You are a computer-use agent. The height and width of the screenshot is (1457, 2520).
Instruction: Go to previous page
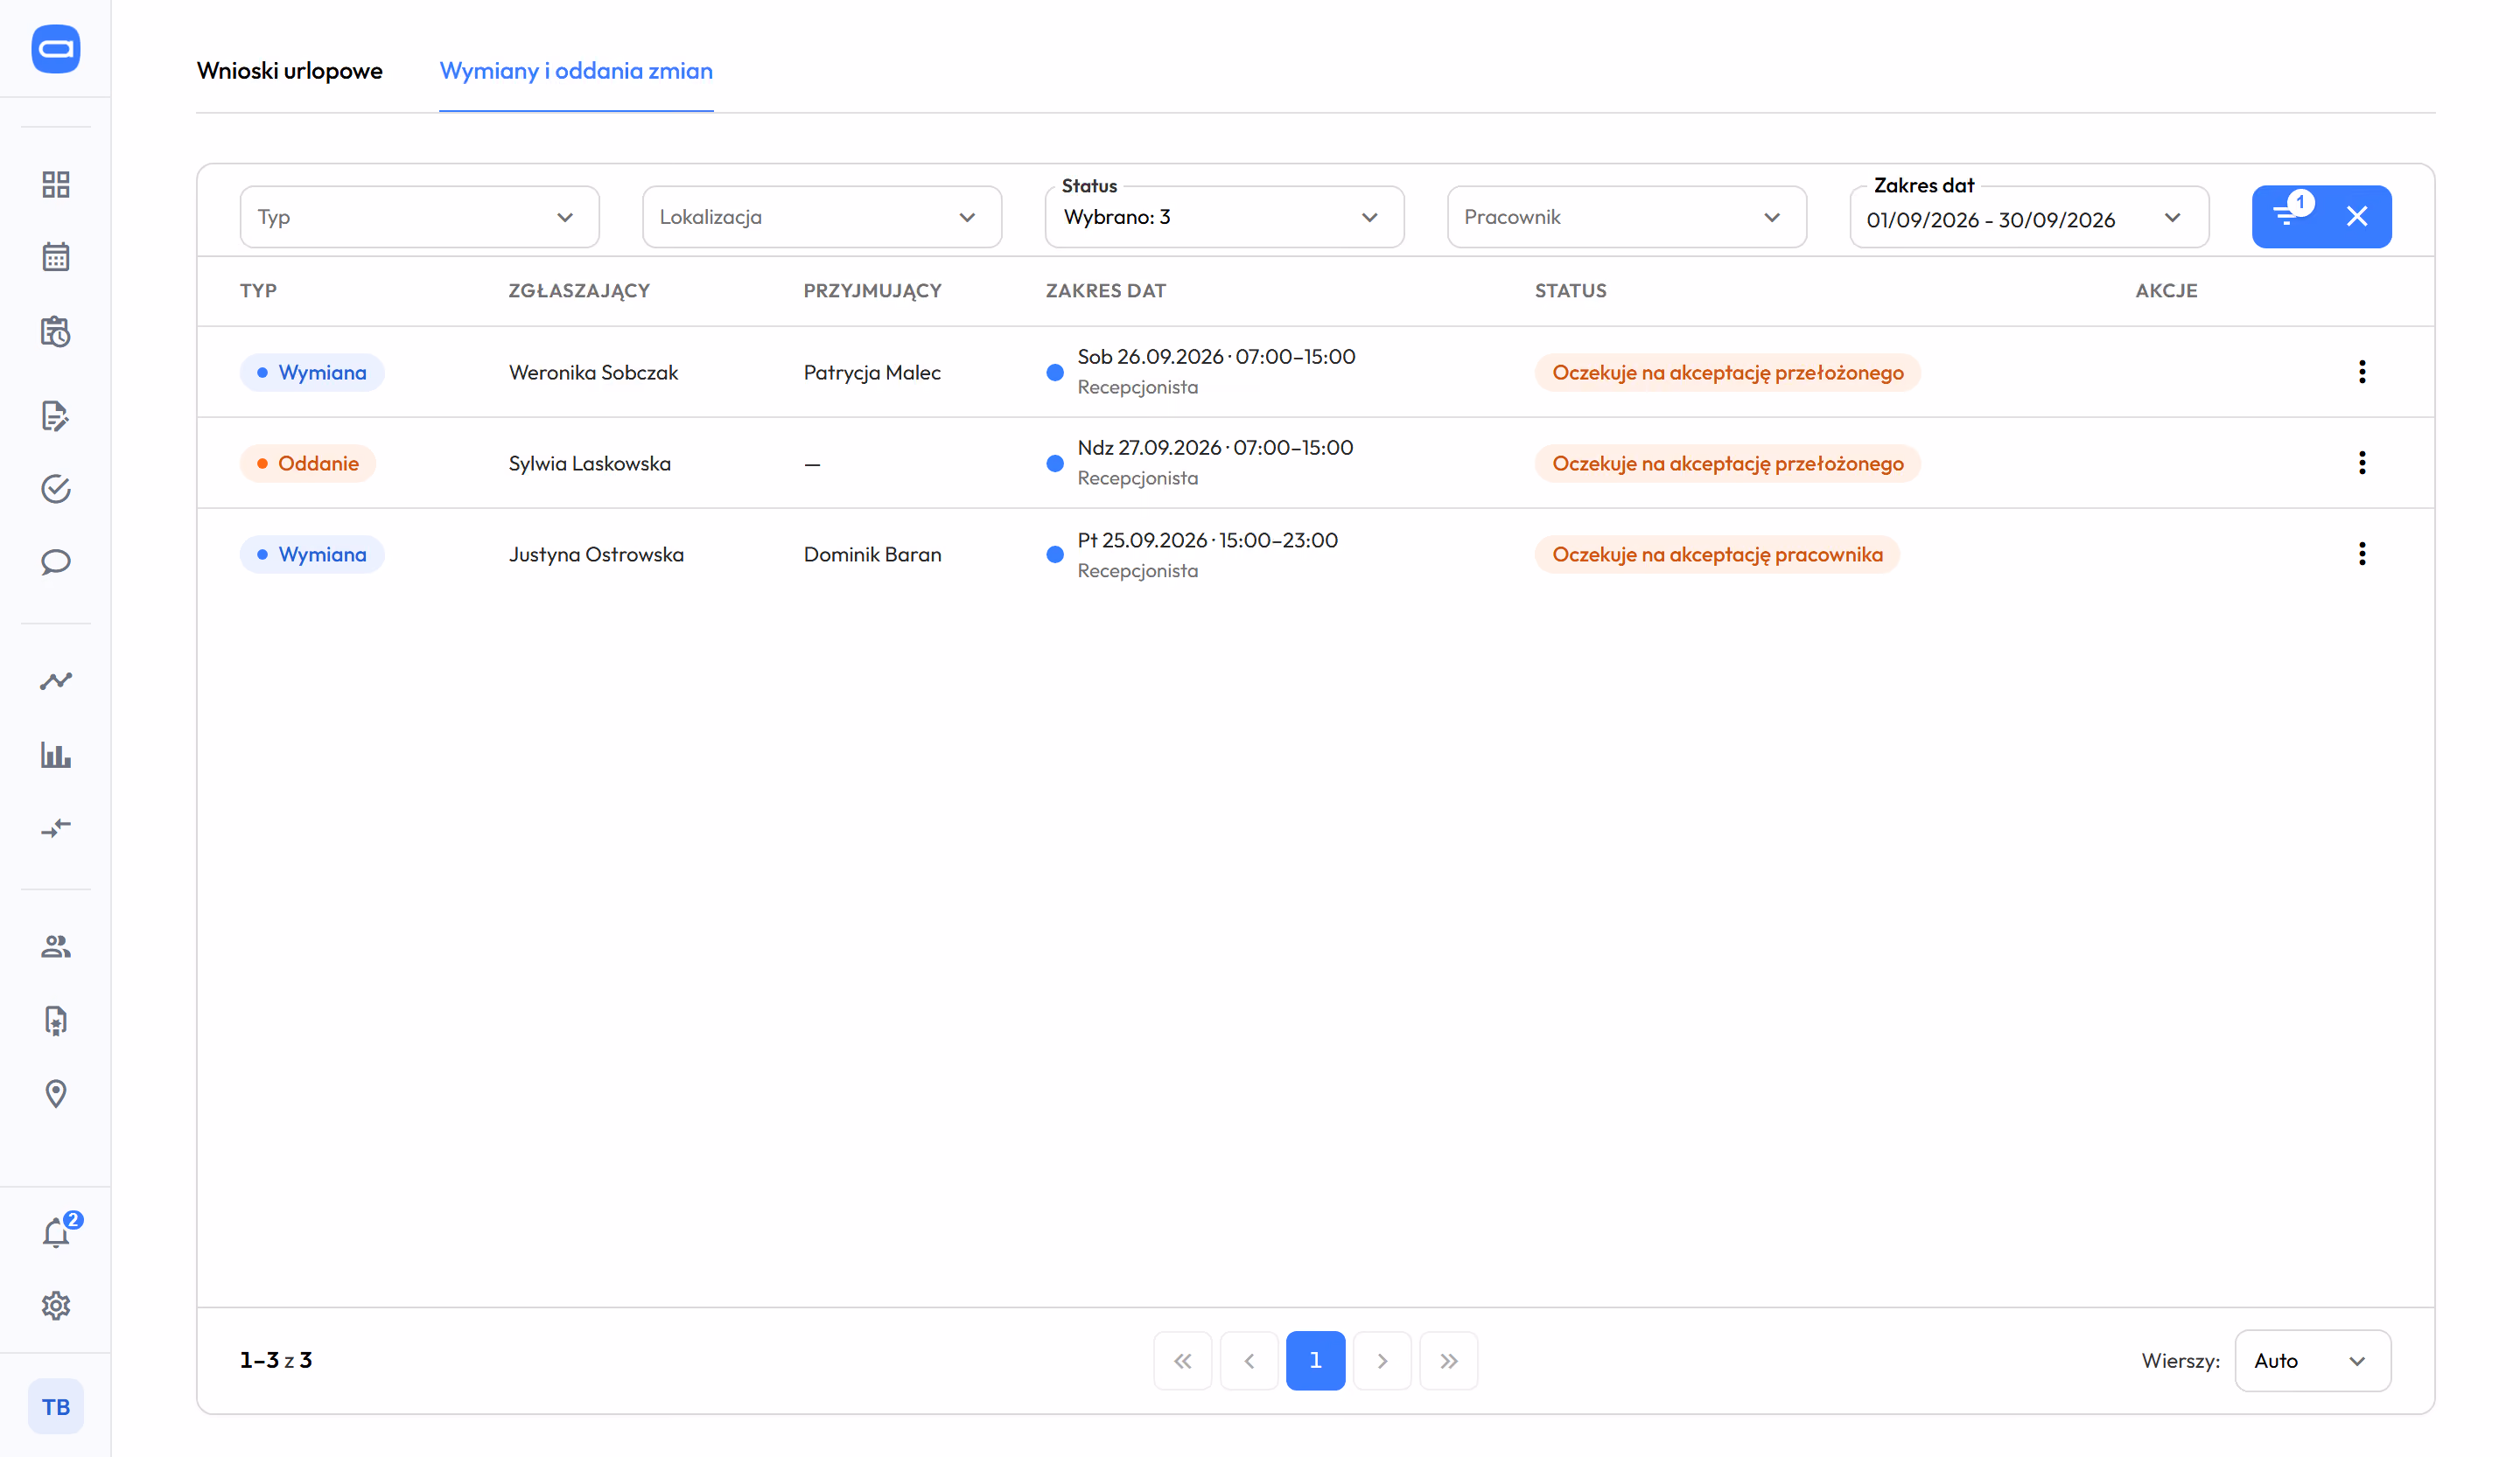(x=1249, y=1360)
